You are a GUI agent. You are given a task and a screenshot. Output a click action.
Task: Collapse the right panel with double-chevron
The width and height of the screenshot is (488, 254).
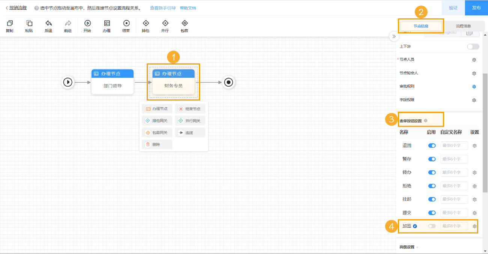(394, 36)
